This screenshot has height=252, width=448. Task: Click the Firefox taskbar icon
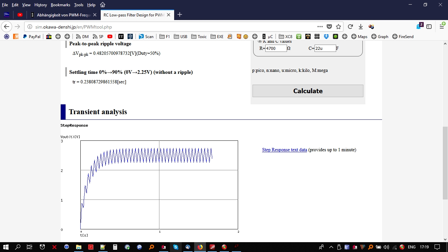click(200, 247)
